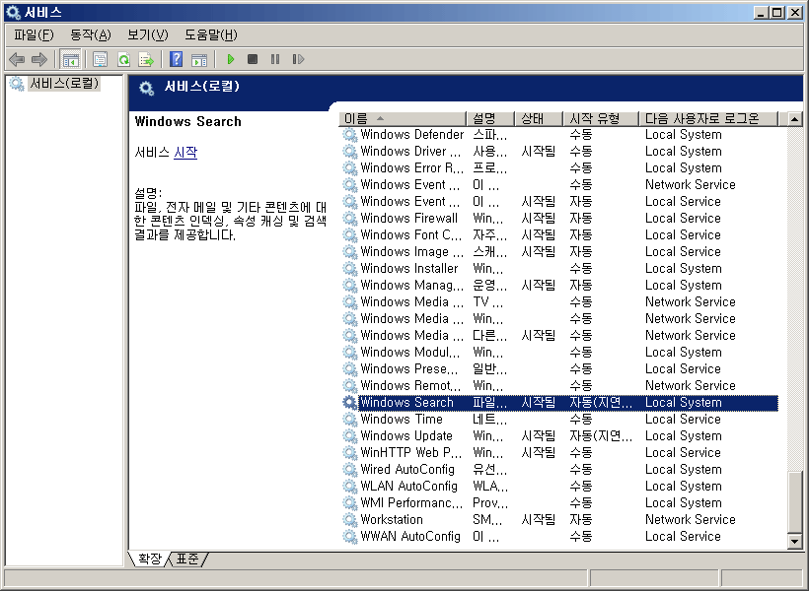Viewport: 809px width, 591px height.
Task: Select the Windows Update service name
Action: pos(406,436)
